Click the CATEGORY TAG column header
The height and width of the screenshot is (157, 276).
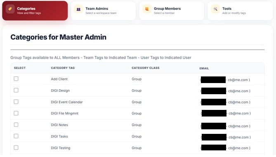[x=63, y=68]
